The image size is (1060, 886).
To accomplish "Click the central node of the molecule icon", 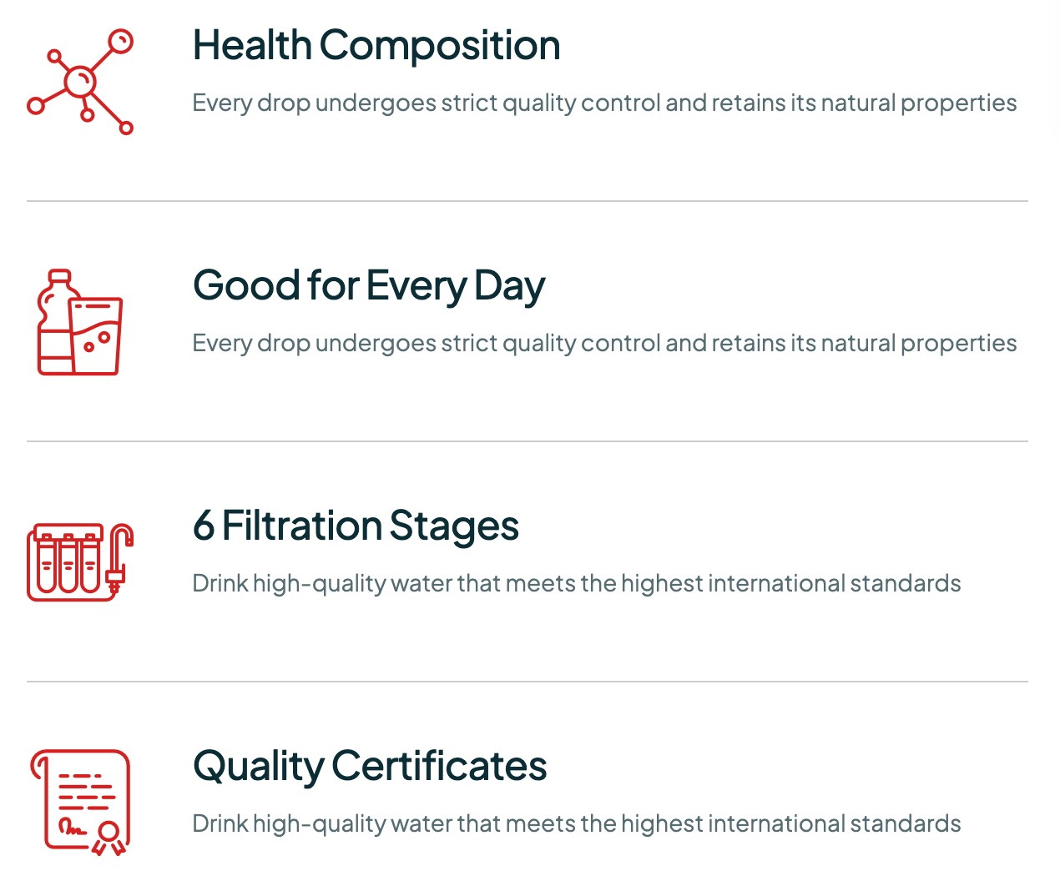I will click(x=80, y=82).
